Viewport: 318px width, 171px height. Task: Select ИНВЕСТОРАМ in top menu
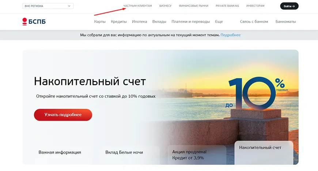pyautogui.click(x=255, y=6)
